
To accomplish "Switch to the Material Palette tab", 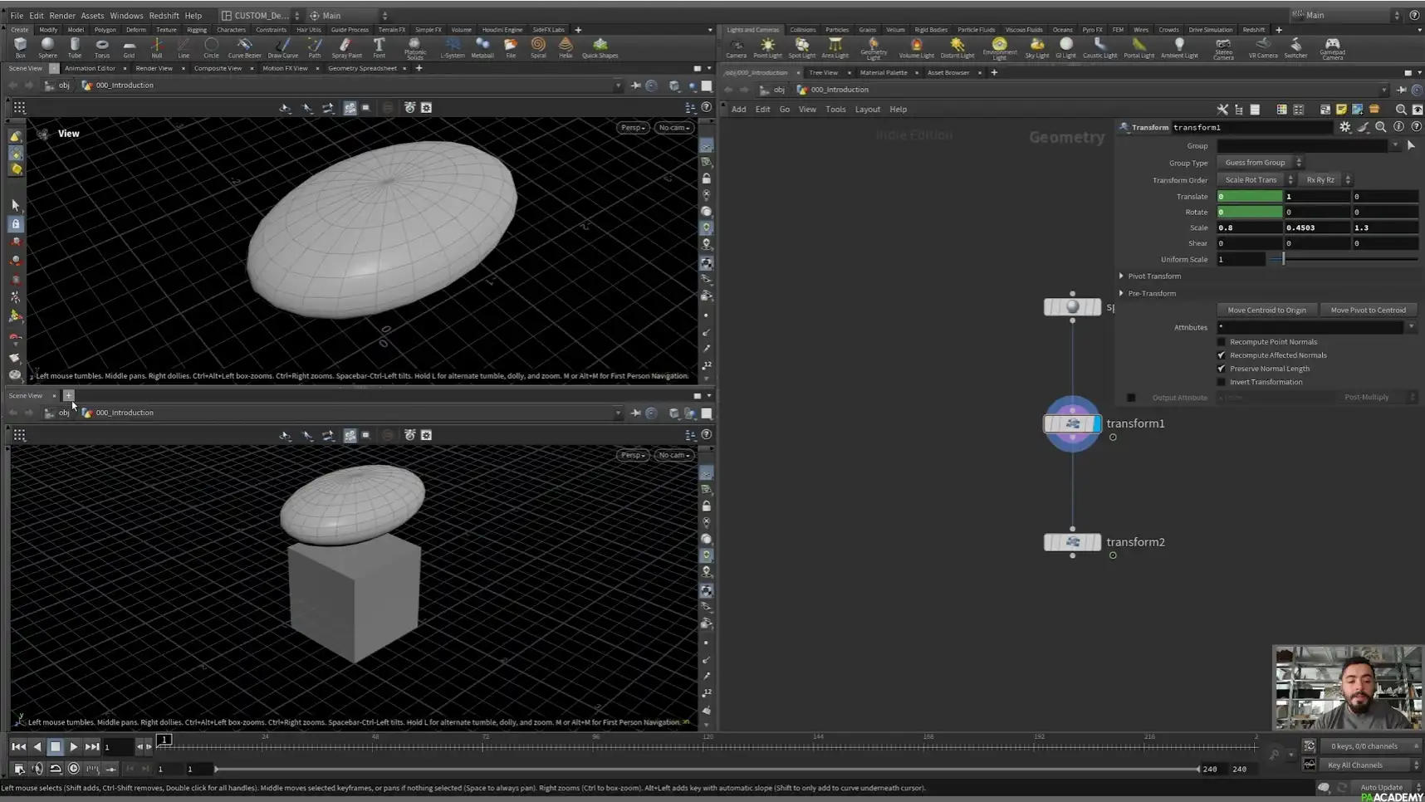I will pos(885,72).
